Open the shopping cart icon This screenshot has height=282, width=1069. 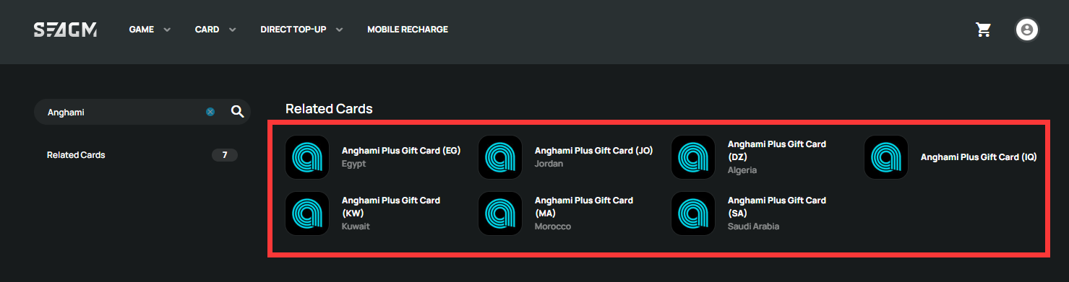click(x=982, y=30)
